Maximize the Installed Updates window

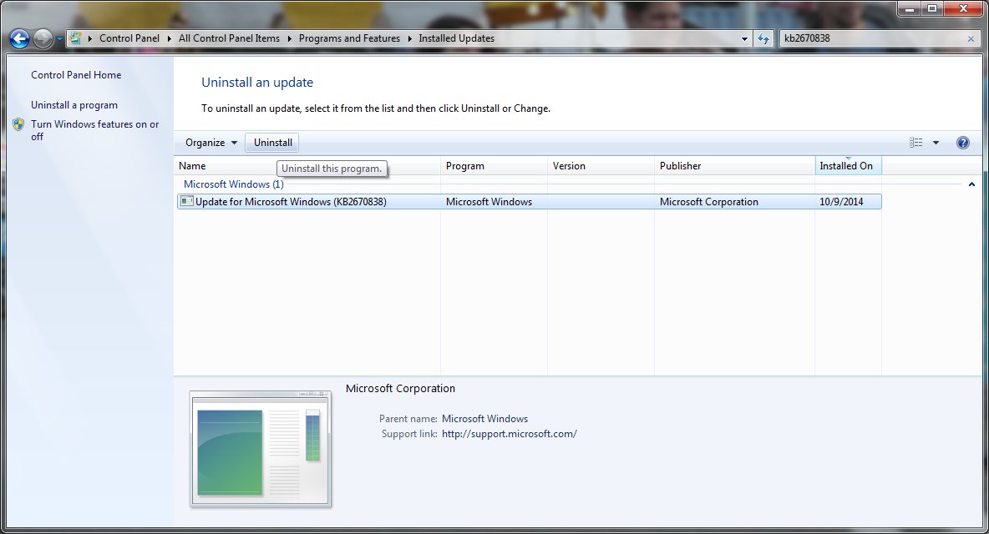tap(931, 9)
